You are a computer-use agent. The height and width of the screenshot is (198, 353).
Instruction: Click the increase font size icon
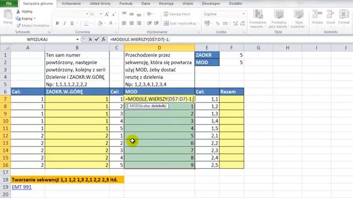(x=107, y=14)
